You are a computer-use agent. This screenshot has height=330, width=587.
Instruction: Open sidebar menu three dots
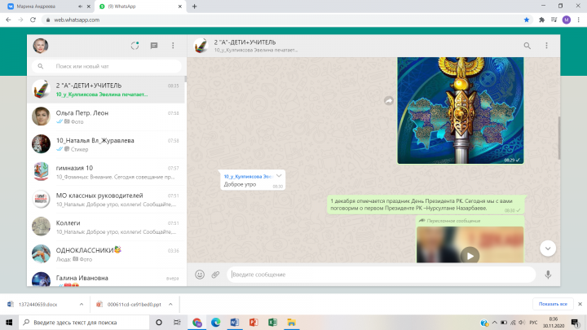point(173,46)
